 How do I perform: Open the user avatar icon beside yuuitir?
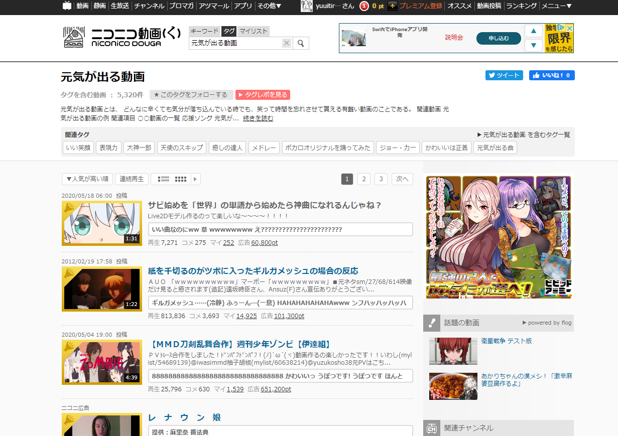click(307, 6)
